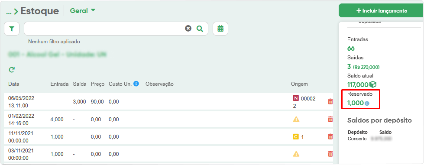This screenshot has height=165, width=424.
Task: Click the Estoque page title
Action: coord(40,11)
